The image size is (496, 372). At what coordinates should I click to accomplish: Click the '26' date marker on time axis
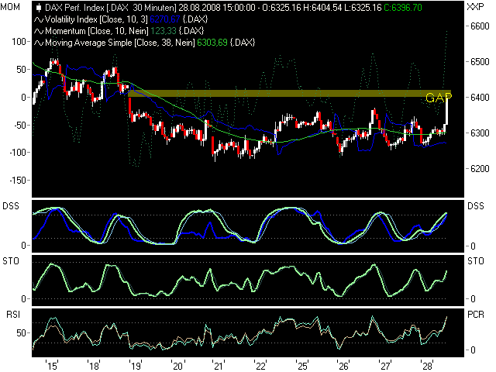[x=344, y=366]
